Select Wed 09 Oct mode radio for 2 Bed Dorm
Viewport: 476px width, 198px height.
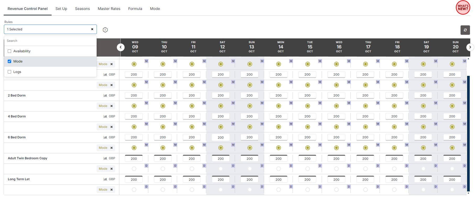tap(134, 106)
